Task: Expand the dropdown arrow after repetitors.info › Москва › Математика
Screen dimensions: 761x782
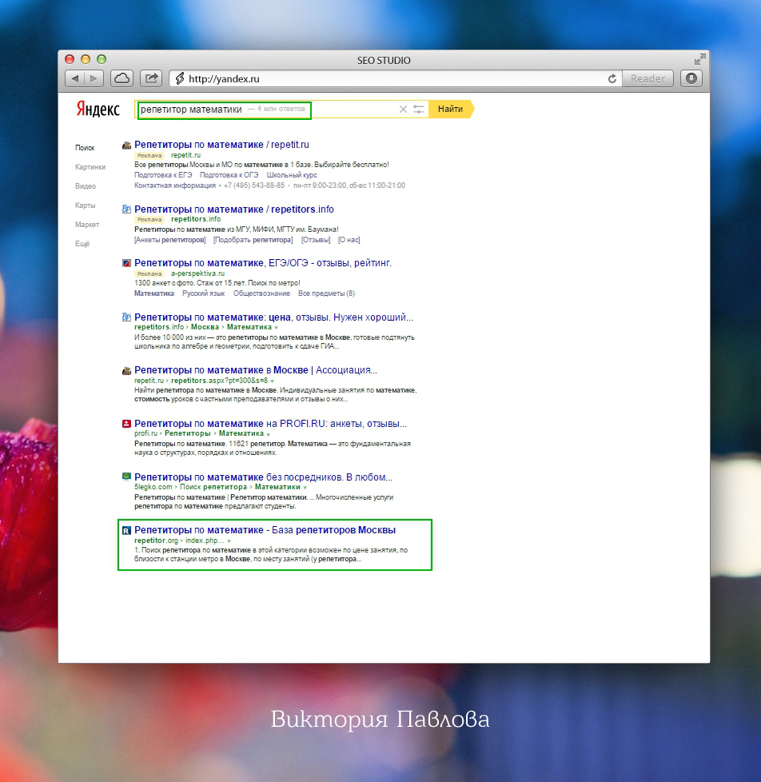Action: click(x=277, y=328)
